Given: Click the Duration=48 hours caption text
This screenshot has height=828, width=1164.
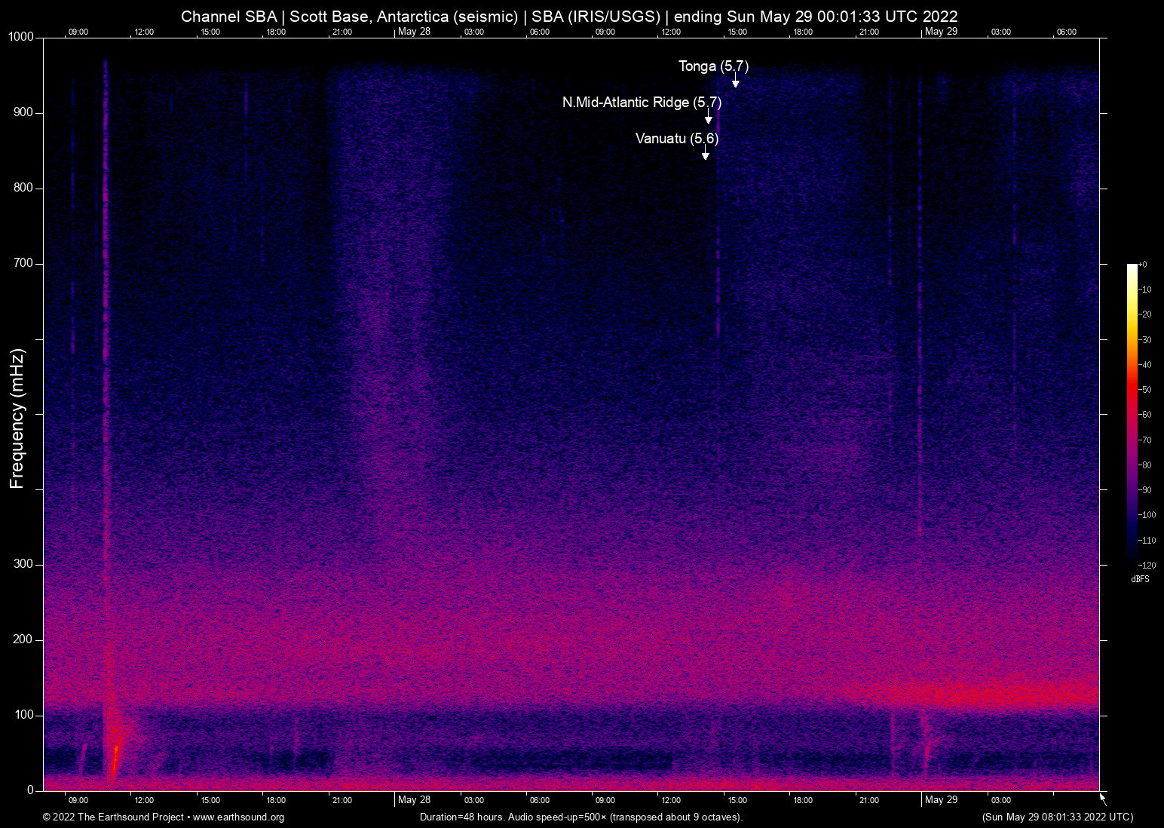Looking at the screenshot, I should (x=580, y=817).
